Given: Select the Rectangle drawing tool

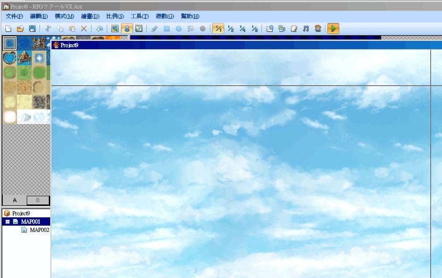Looking at the screenshot, I should (167, 28).
